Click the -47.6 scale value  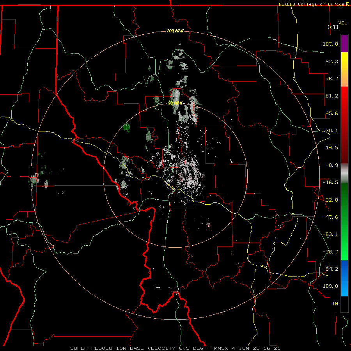[x=330, y=217]
